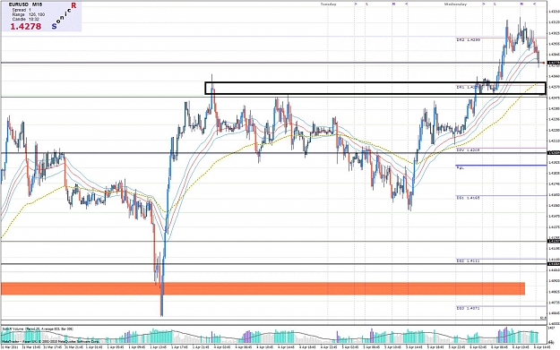This screenshot has width=560, height=350.
Task: Select the large 1.4278 price readout
Action: coord(25,26)
